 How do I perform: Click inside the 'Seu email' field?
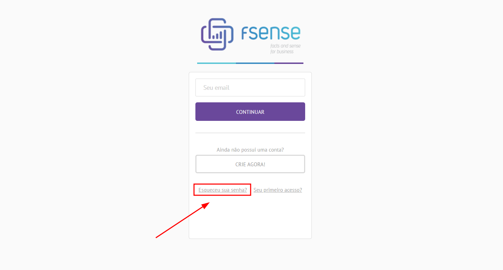click(250, 87)
